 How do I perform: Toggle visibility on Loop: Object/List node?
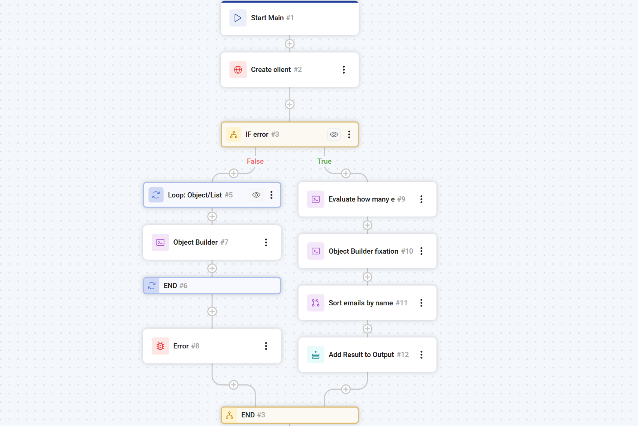pos(256,195)
